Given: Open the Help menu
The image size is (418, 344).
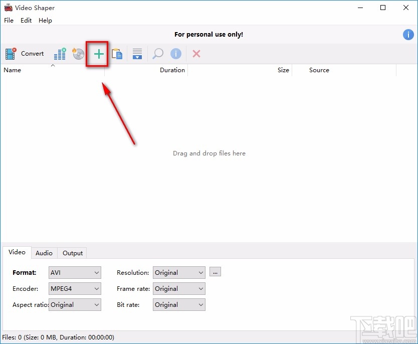Looking at the screenshot, I should (x=45, y=20).
